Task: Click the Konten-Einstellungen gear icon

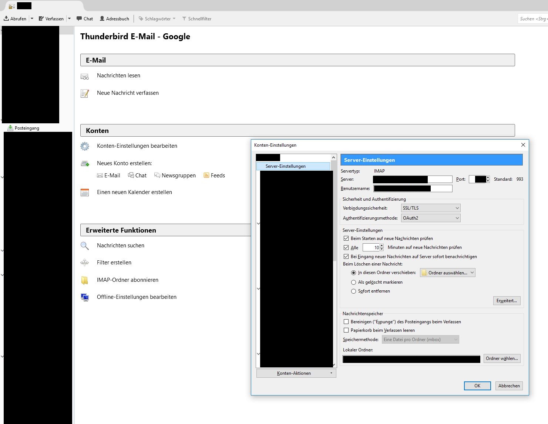Action: tap(85, 146)
